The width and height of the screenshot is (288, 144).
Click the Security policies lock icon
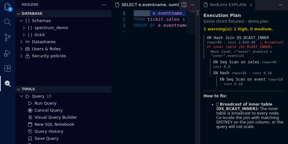[x=28, y=56]
